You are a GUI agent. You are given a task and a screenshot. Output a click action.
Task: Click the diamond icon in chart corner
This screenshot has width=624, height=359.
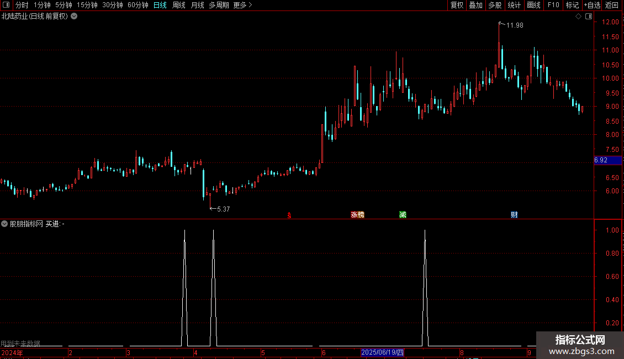tap(579, 17)
